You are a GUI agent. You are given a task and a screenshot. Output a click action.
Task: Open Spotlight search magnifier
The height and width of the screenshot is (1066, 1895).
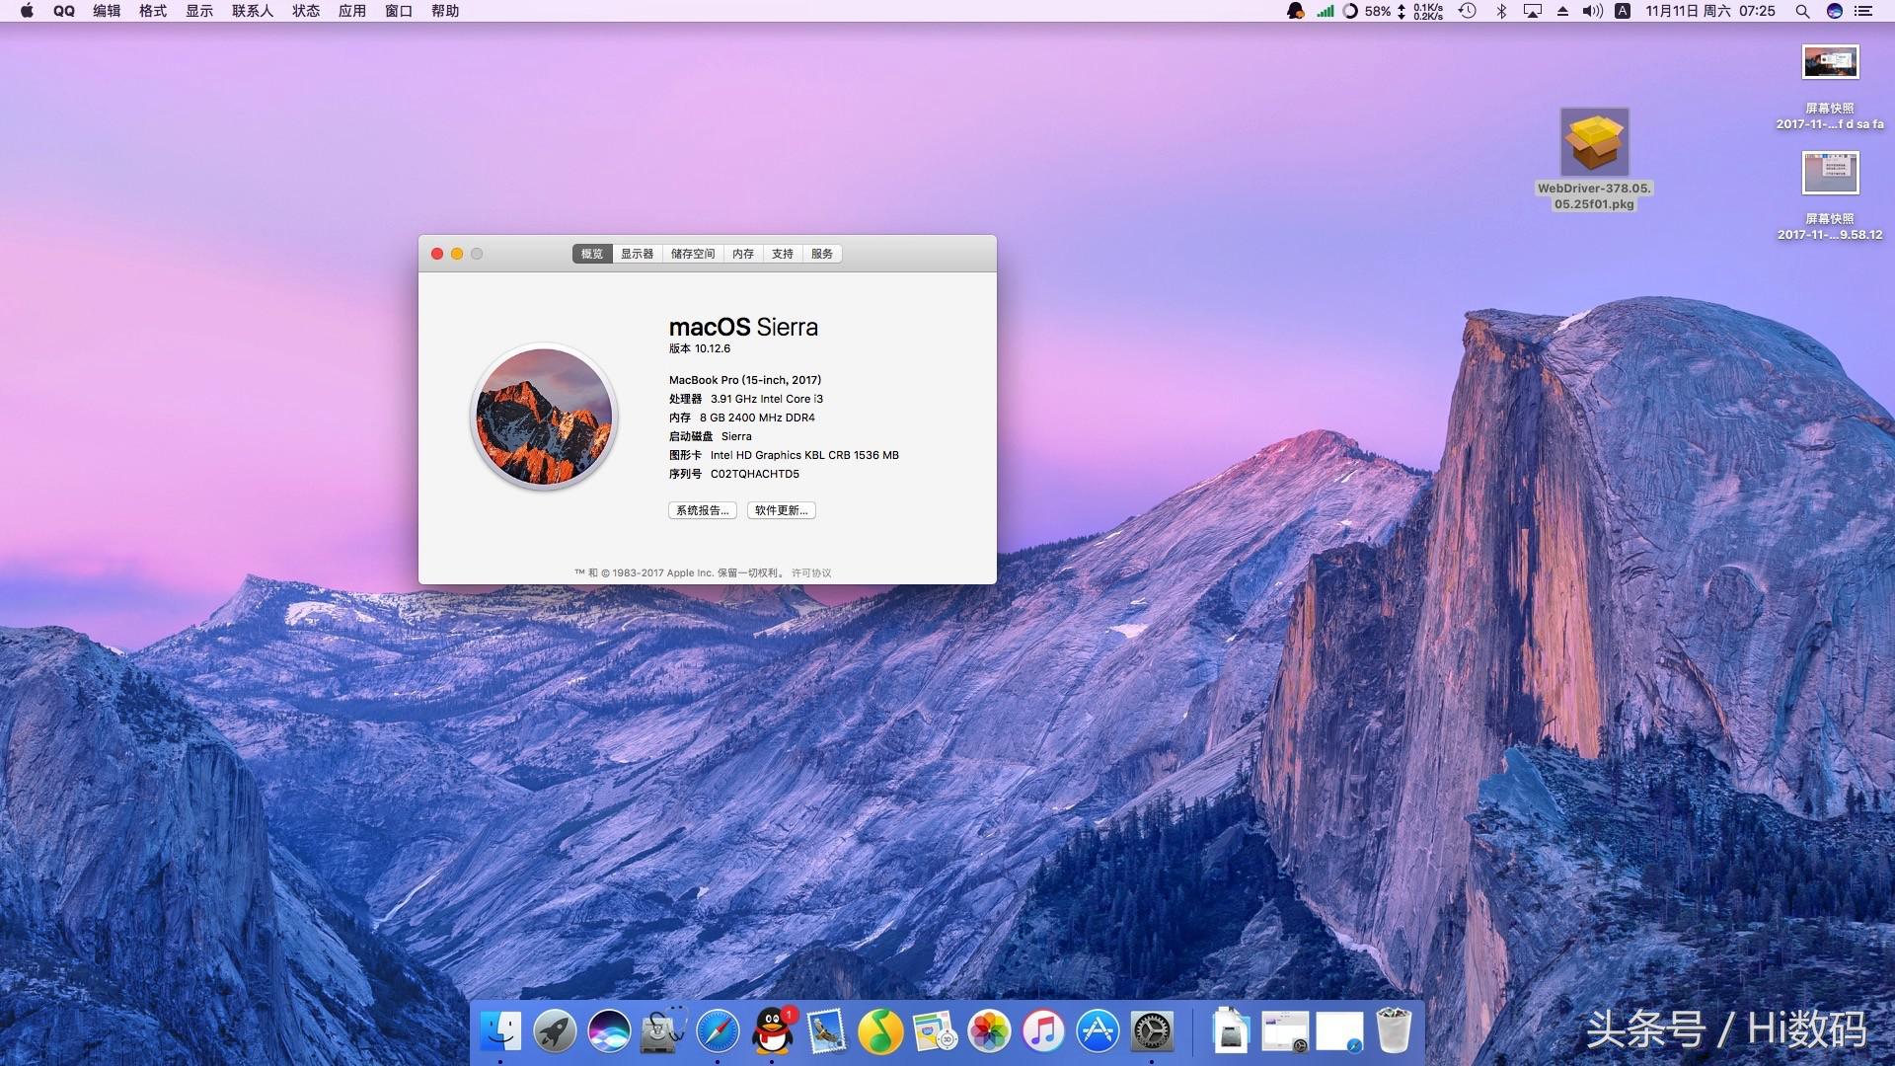pyautogui.click(x=1802, y=11)
